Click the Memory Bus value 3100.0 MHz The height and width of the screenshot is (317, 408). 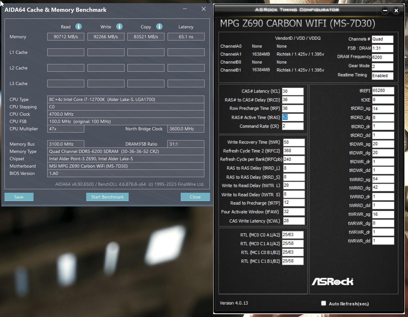click(x=66, y=144)
